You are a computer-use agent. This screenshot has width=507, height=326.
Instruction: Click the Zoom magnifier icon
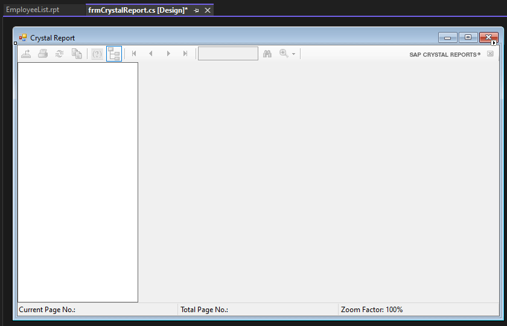(x=284, y=53)
